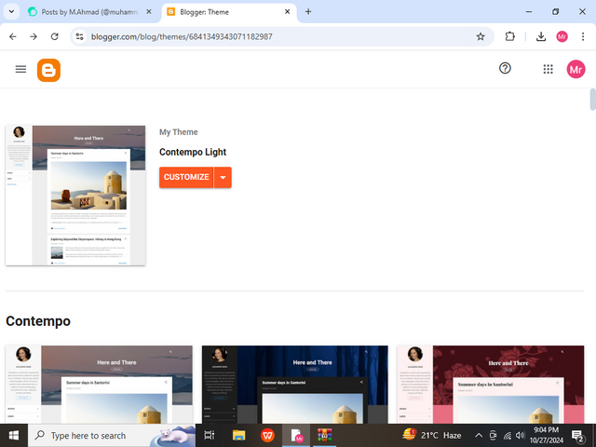Open the Google account avatar in Blogger header
Image resolution: width=596 pixels, height=447 pixels.
tap(576, 69)
